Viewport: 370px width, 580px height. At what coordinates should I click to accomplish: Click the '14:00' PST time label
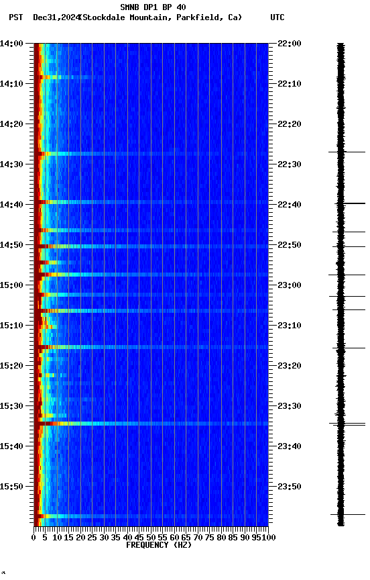(11, 44)
